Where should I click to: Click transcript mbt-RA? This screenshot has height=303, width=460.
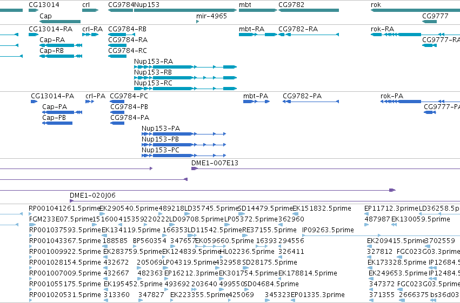(x=252, y=29)
